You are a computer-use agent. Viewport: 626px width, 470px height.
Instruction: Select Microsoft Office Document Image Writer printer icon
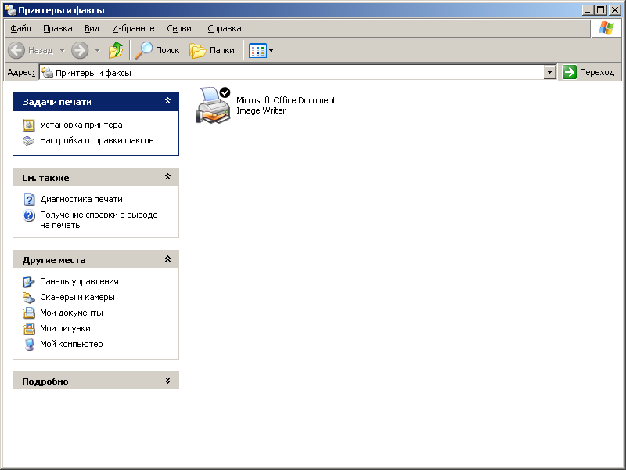coord(213,105)
